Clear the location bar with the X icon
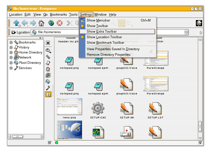The image size is (209, 156). tap(13, 32)
